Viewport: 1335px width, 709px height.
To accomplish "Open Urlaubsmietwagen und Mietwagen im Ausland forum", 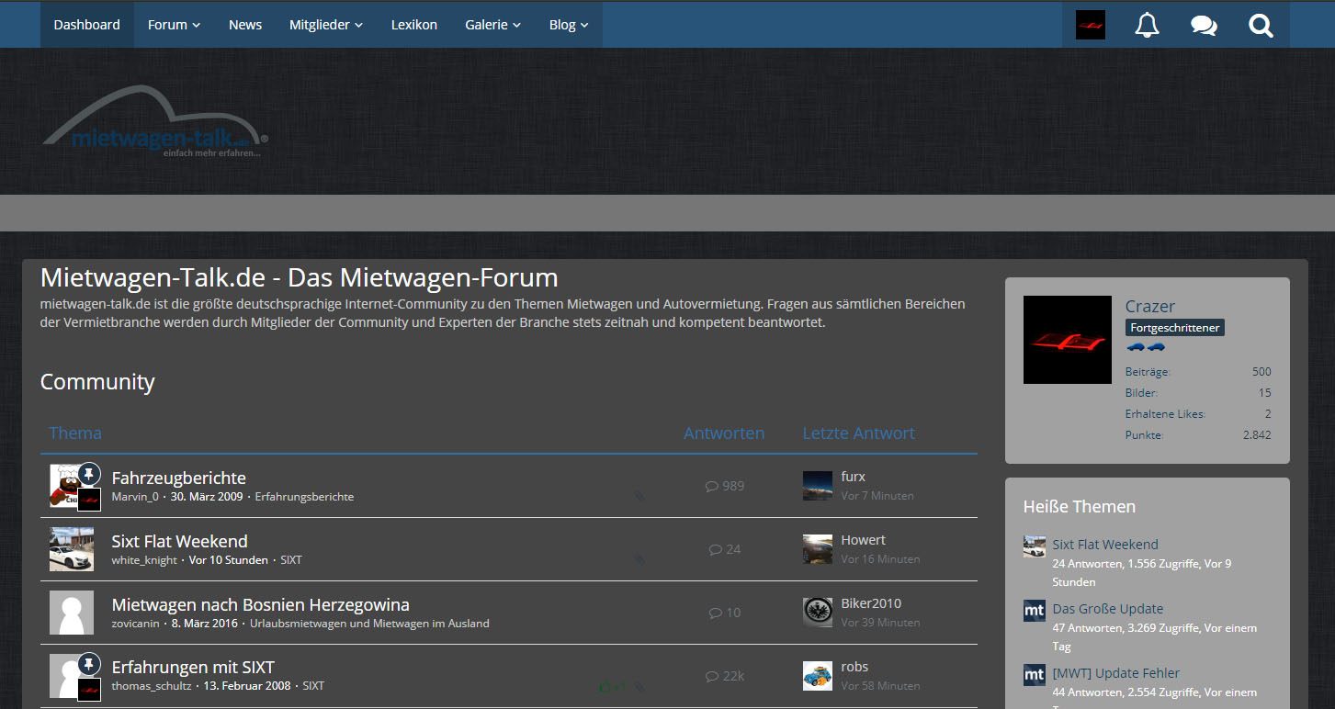I will click(x=369, y=624).
